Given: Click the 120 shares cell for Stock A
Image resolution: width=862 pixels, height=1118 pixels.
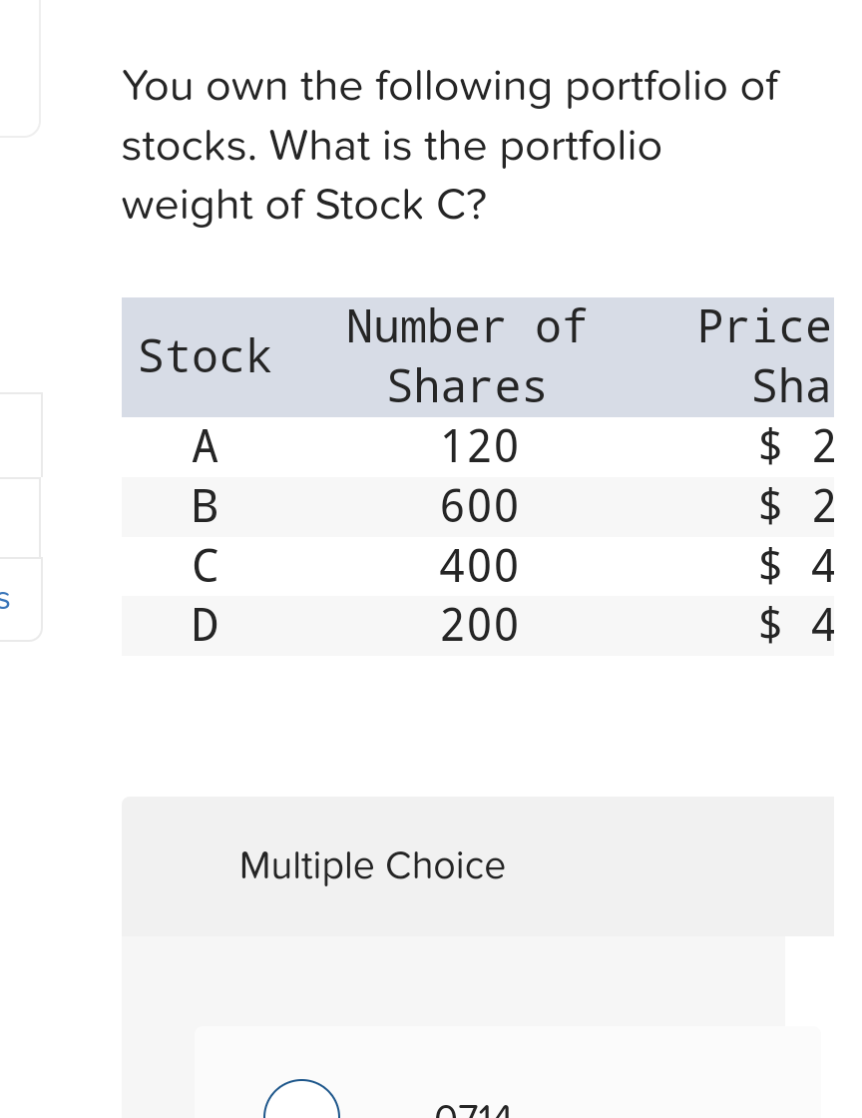Looking at the screenshot, I should 478,447.
